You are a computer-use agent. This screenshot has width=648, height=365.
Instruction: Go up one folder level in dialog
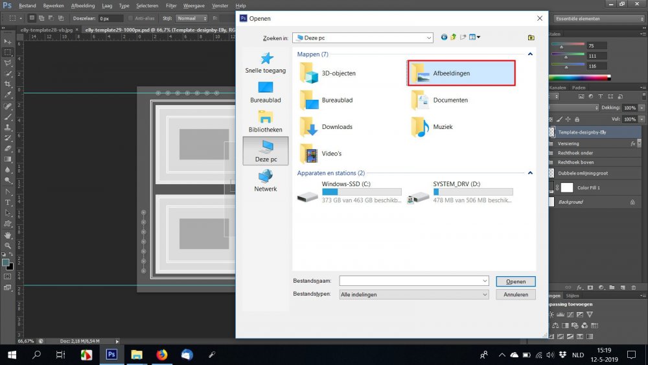point(454,38)
